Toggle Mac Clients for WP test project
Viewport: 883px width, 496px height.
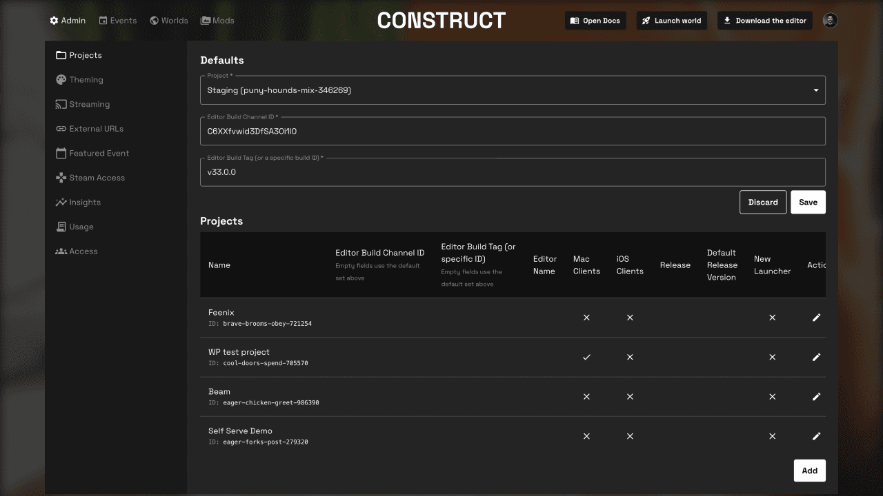(586, 357)
